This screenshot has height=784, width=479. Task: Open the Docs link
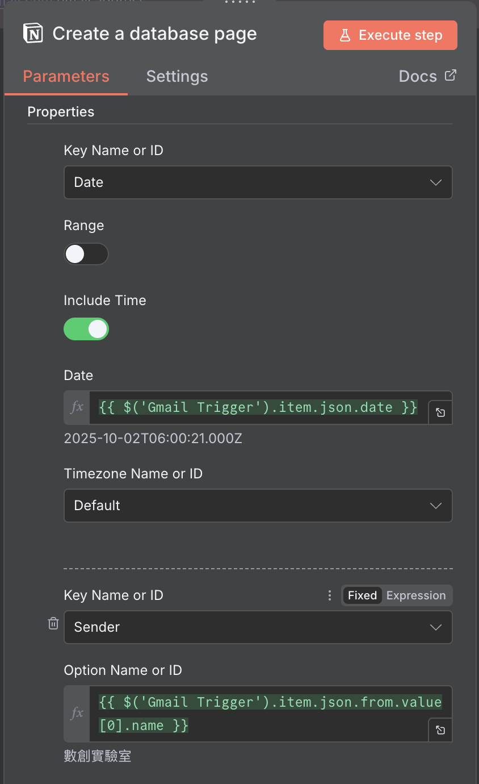(418, 77)
